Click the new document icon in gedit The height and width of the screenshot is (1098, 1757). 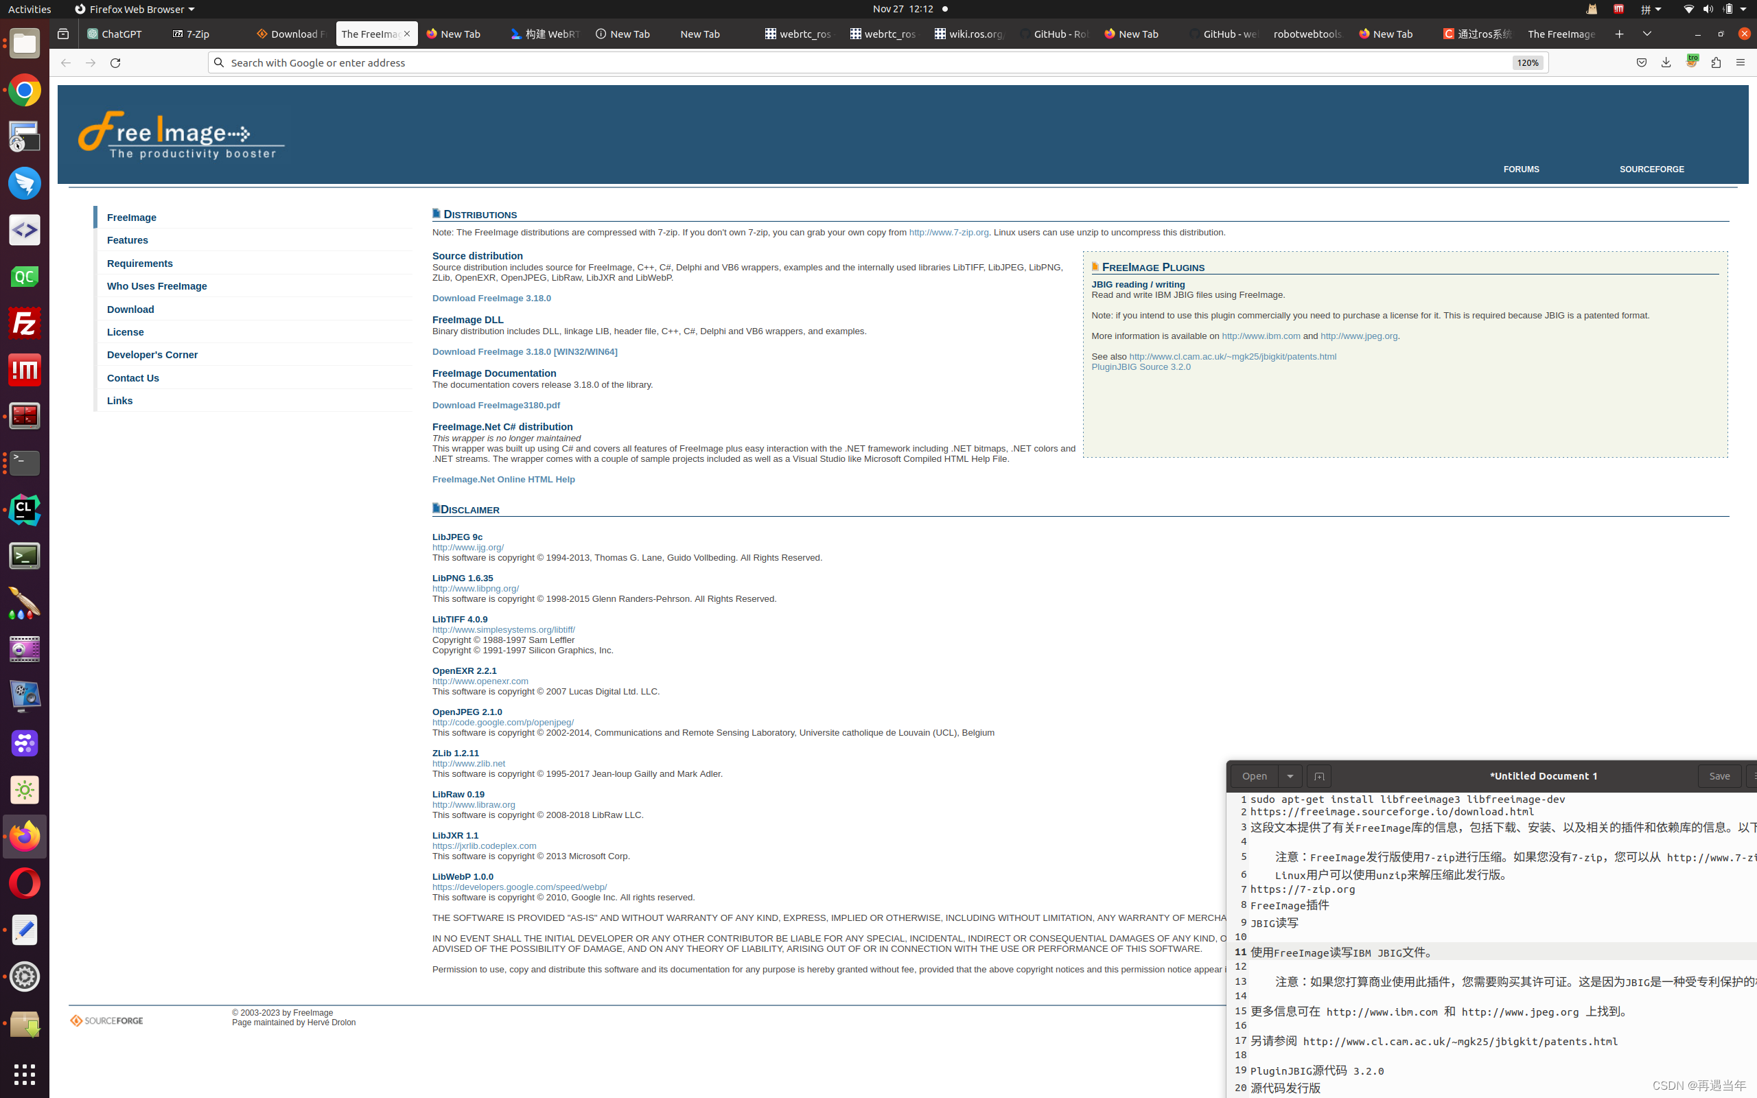click(1319, 776)
